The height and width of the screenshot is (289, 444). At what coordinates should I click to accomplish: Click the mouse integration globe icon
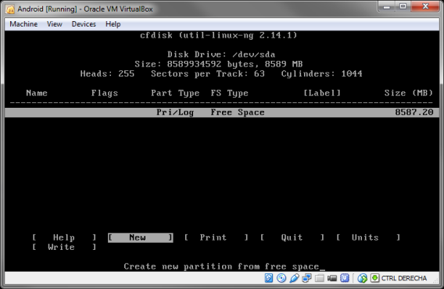(x=362, y=278)
